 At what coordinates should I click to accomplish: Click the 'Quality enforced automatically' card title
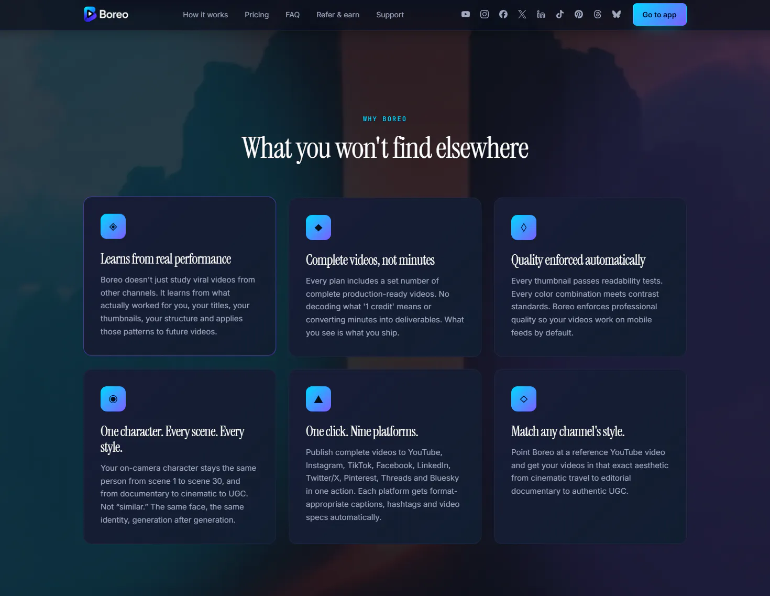[578, 260]
